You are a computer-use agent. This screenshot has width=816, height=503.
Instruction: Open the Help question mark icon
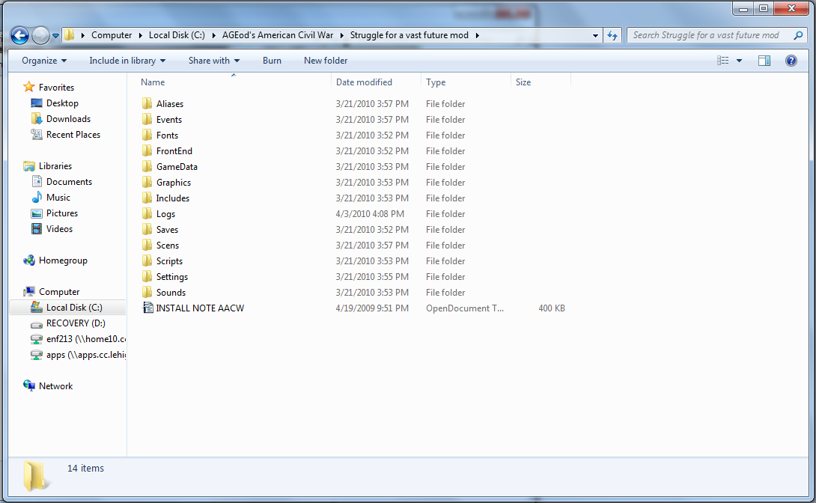[791, 61]
